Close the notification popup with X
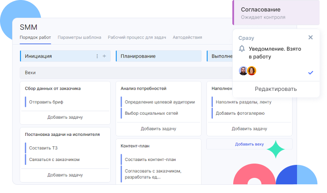Image resolution: width=327 pixels, height=193 pixels. [310, 38]
